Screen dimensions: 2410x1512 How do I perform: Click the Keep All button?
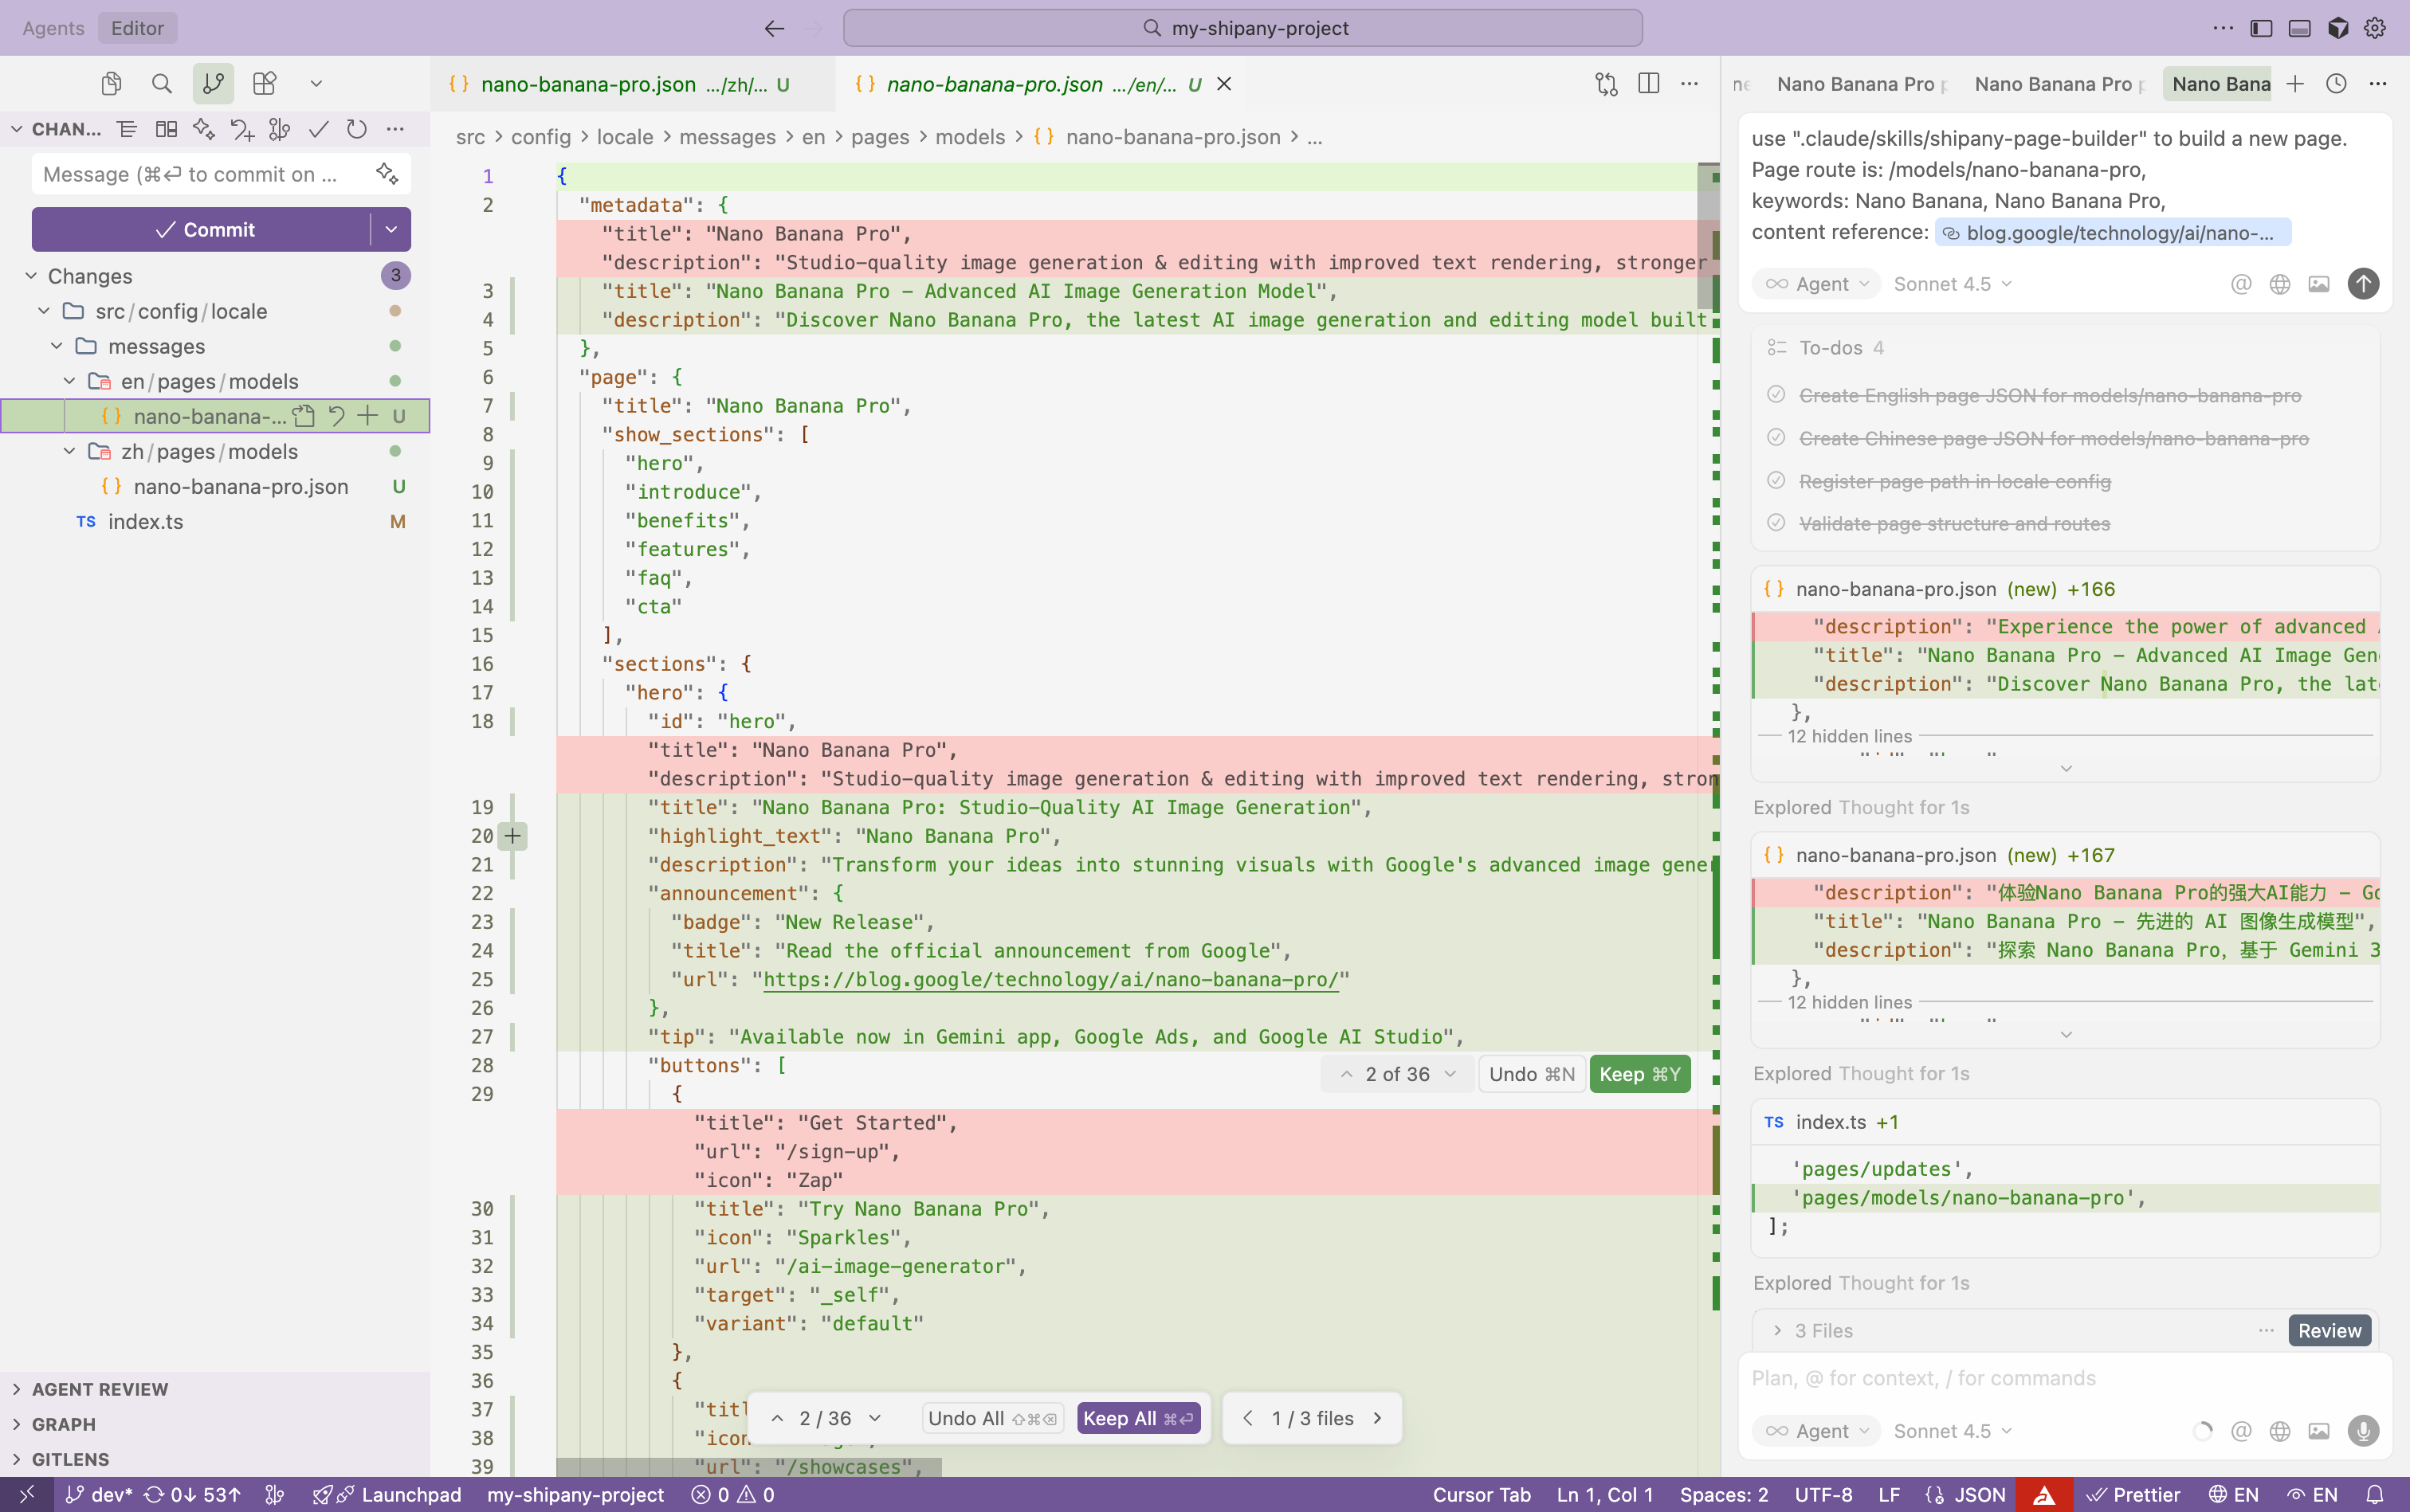[1137, 1418]
